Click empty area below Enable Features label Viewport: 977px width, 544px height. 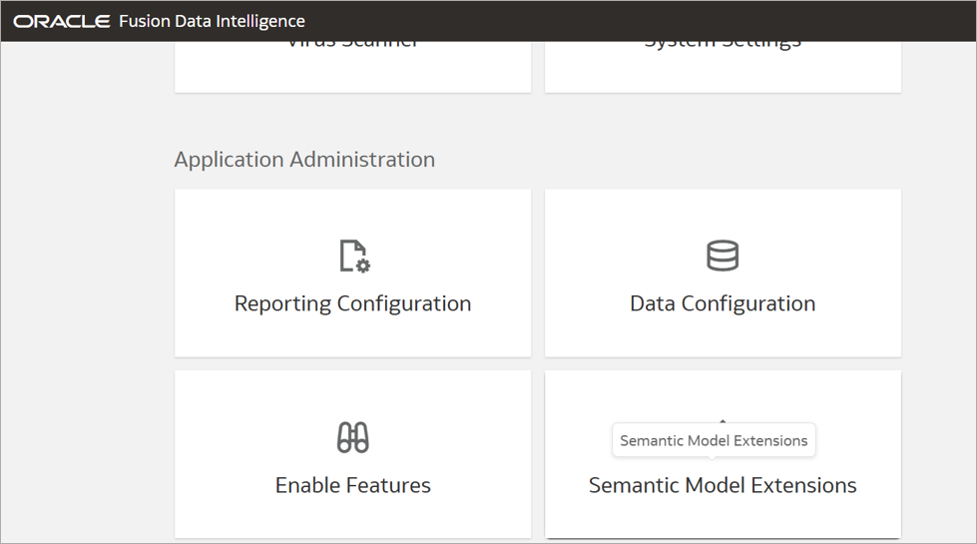coord(353,519)
